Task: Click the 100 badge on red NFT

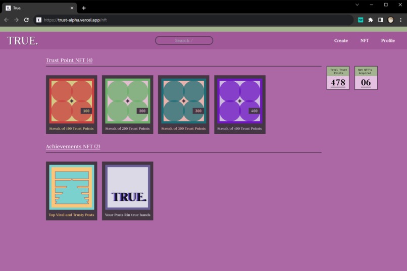Action: [86, 111]
